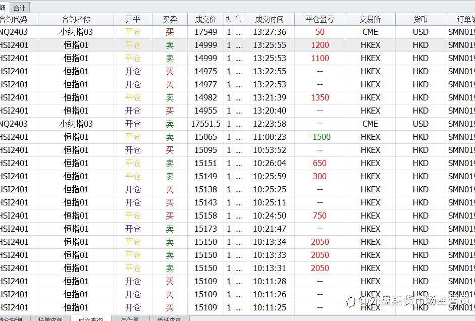Open the 挂单查询 tab at bottom
Viewport: 475px width, 321px height.
(50, 318)
